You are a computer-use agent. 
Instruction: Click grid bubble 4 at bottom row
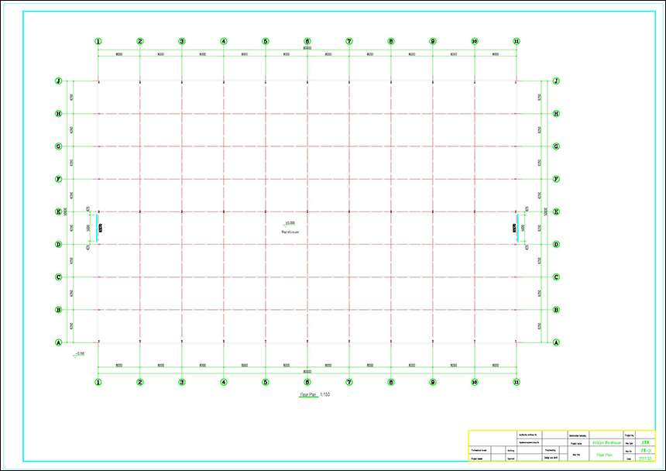(224, 382)
